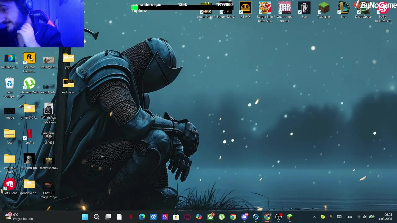This screenshot has height=223, width=397.
Task: Open volume control in tray
Action: tap(364, 217)
